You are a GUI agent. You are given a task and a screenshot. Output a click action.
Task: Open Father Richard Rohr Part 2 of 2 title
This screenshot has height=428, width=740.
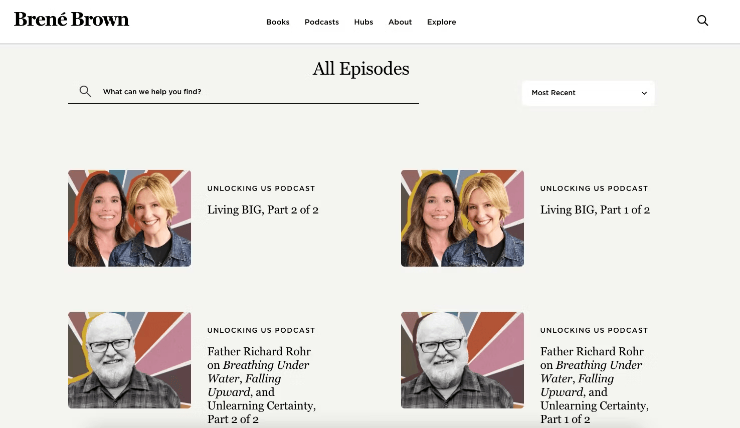[x=262, y=385]
